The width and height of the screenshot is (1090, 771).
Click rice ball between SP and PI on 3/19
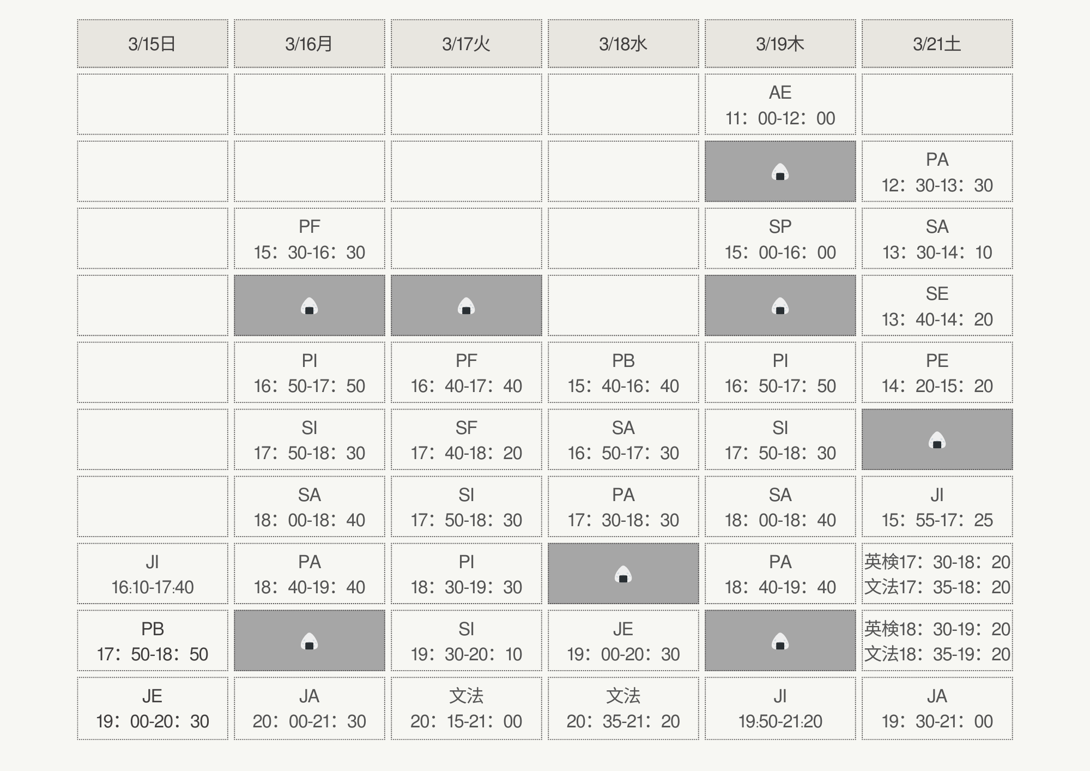tap(780, 306)
